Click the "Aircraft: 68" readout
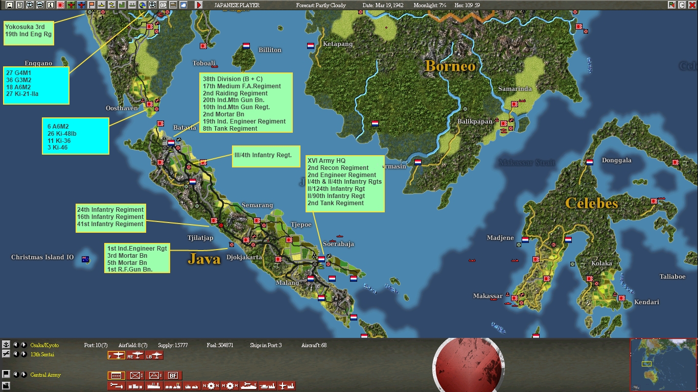Image resolution: width=698 pixels, height=392 pixels. coord(314,346)
